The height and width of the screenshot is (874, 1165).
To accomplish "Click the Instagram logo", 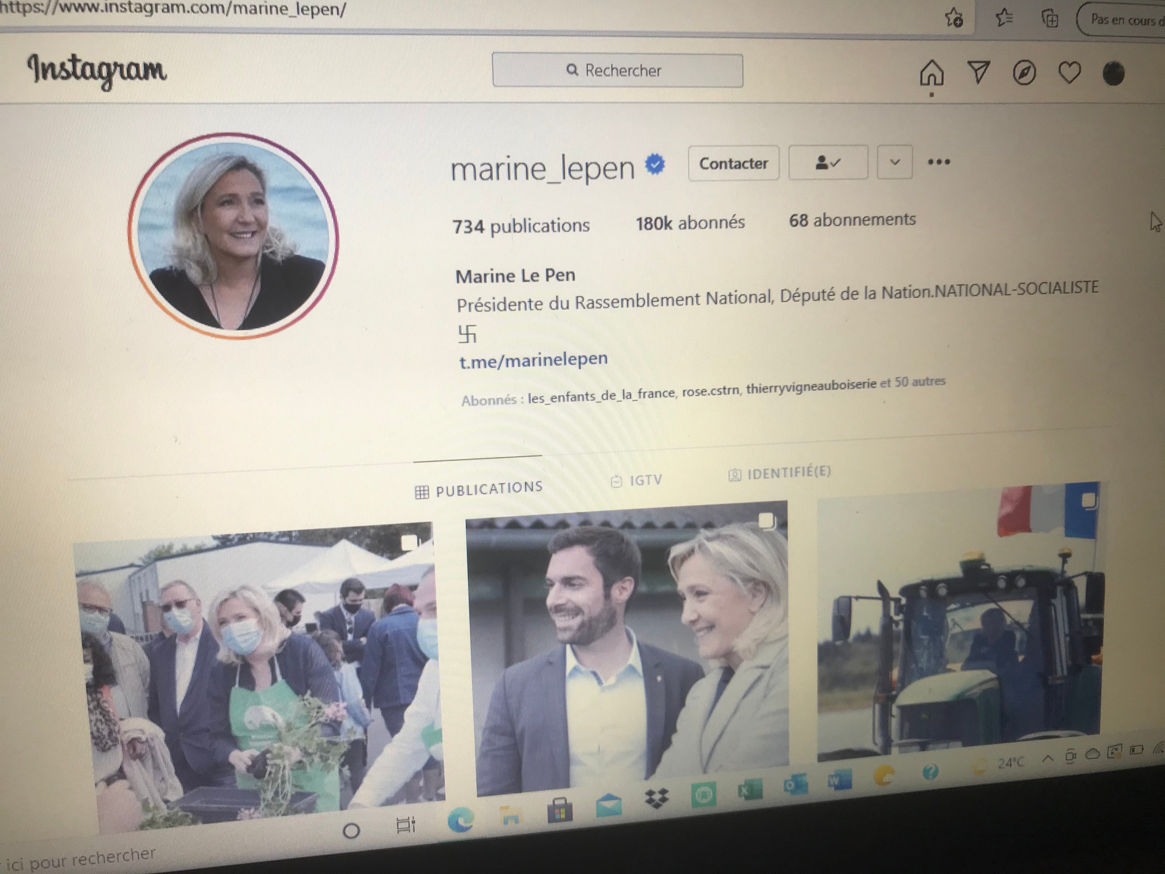I will click(97, 71).
